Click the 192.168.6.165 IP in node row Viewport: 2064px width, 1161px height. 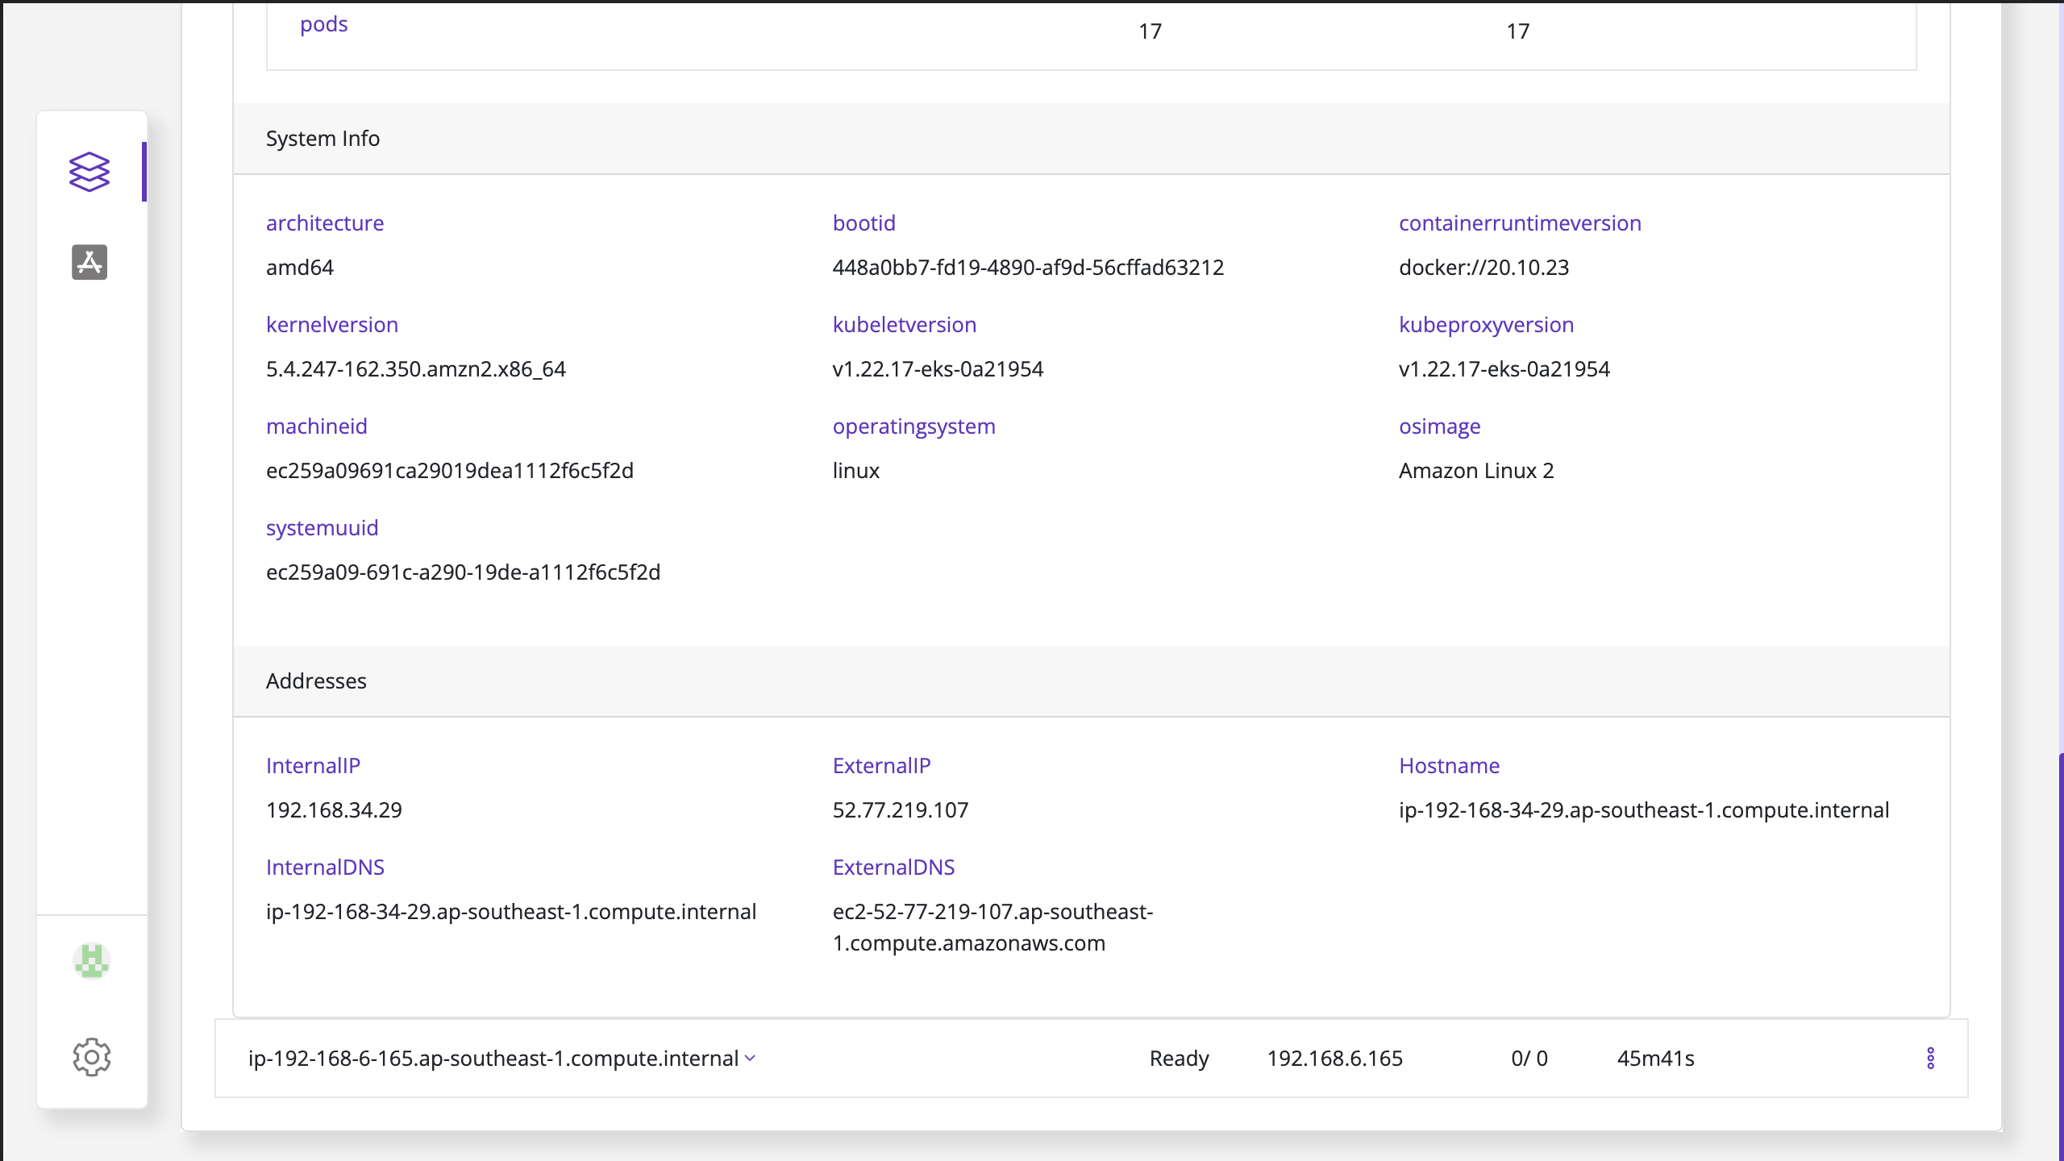1334,1058
